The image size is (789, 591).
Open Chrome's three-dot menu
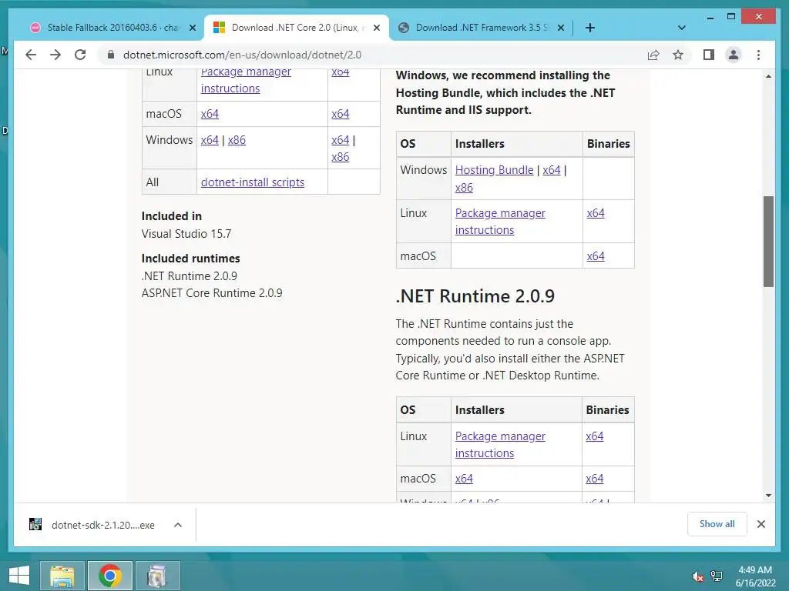pos(758,55)
